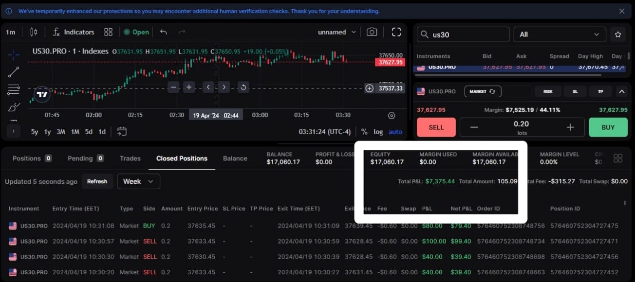The width and height of the screenshot is (635, 282).
Task: Toggle the TP take-profit option
Action: click(x=600, y=91)
